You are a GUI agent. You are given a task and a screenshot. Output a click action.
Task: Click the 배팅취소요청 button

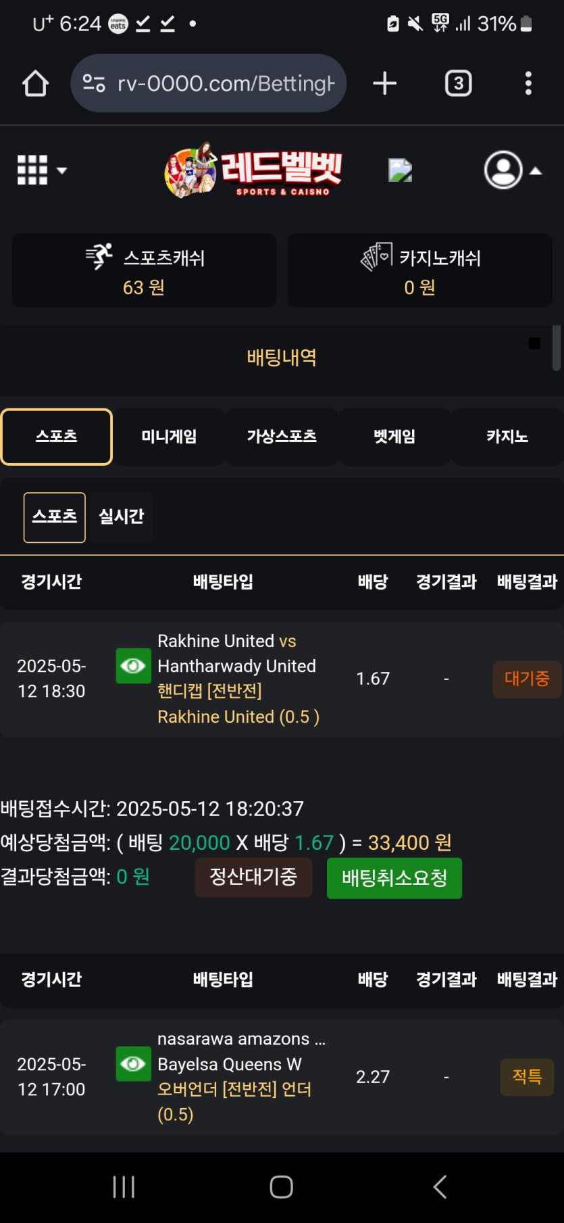coord(394,878)
